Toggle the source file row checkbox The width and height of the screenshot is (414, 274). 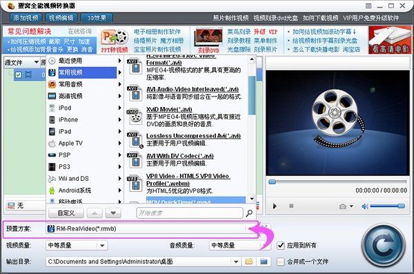18,75
